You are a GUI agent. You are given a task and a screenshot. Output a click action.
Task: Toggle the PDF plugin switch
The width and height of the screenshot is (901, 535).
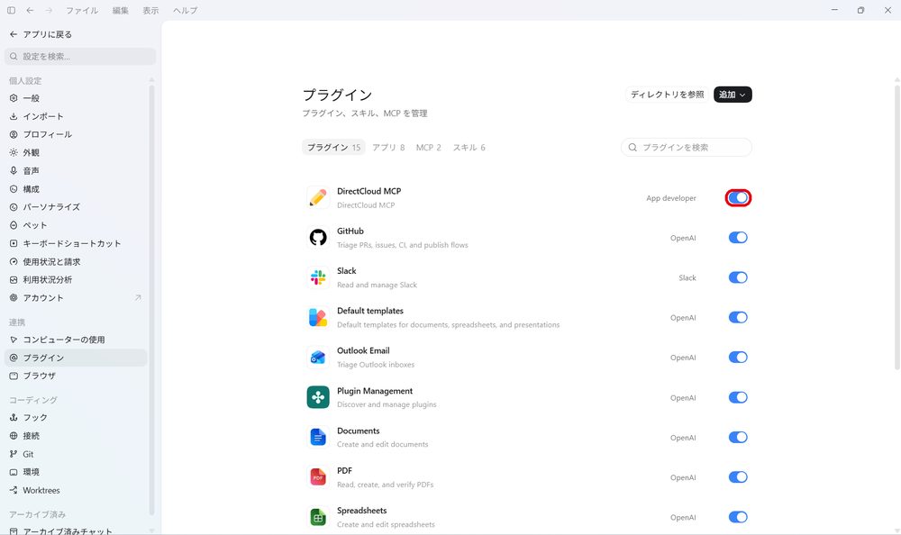click(738, 477)
